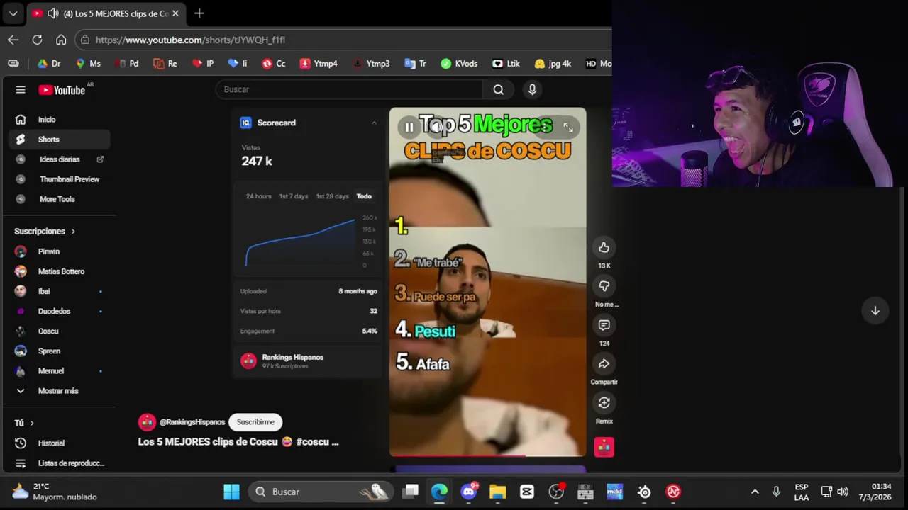908x510 pixels.
Task: Select the 1st 7 days tab
Action: 294,196
